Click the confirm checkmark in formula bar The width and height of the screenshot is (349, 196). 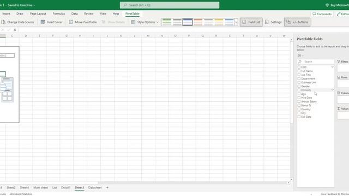[x=9, y=30]
